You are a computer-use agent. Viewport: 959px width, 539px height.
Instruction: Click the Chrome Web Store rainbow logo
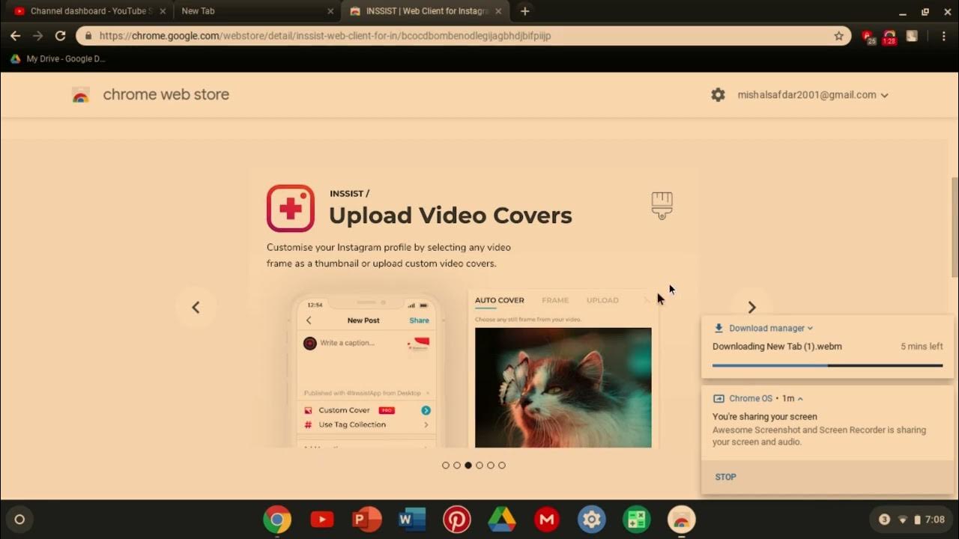[x=80, y=95]
